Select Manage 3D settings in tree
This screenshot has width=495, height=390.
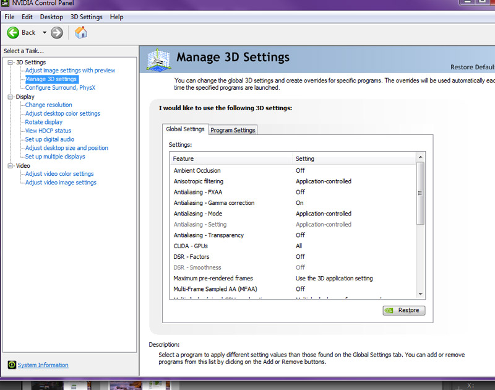pos(51,79)
